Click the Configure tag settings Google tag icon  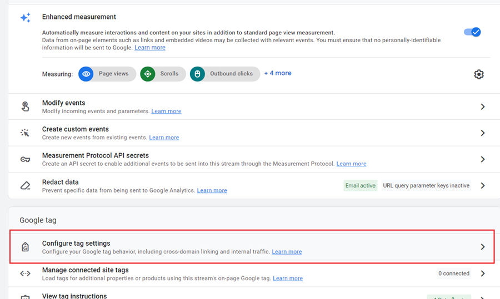(x=25, y=247)
